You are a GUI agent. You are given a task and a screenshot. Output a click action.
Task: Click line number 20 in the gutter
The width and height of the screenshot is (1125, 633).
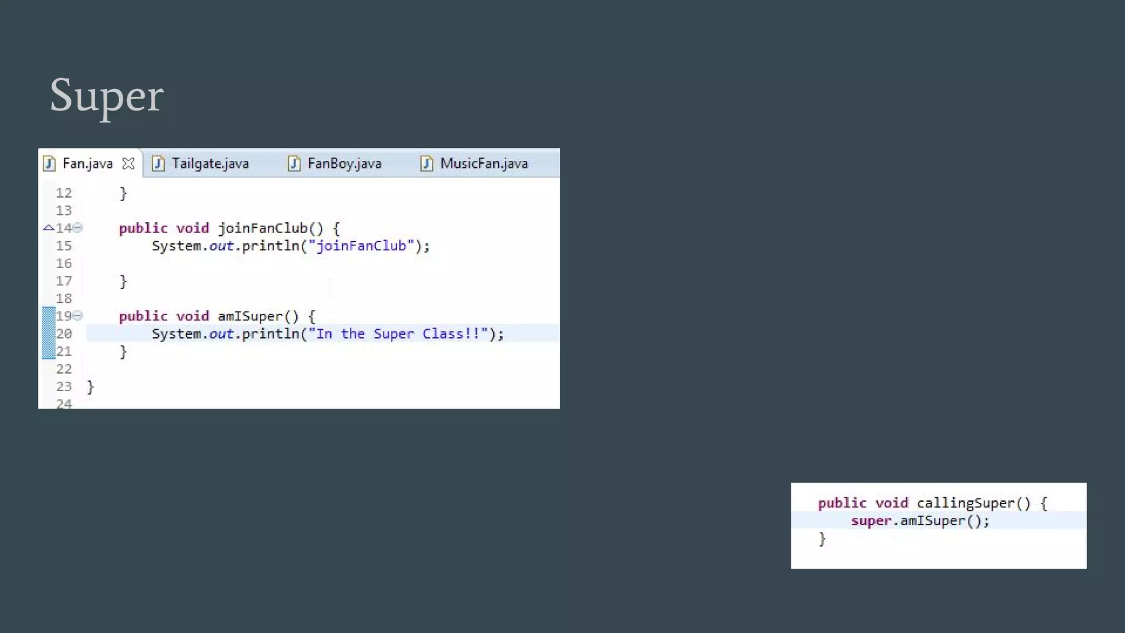tap(64, 334)
